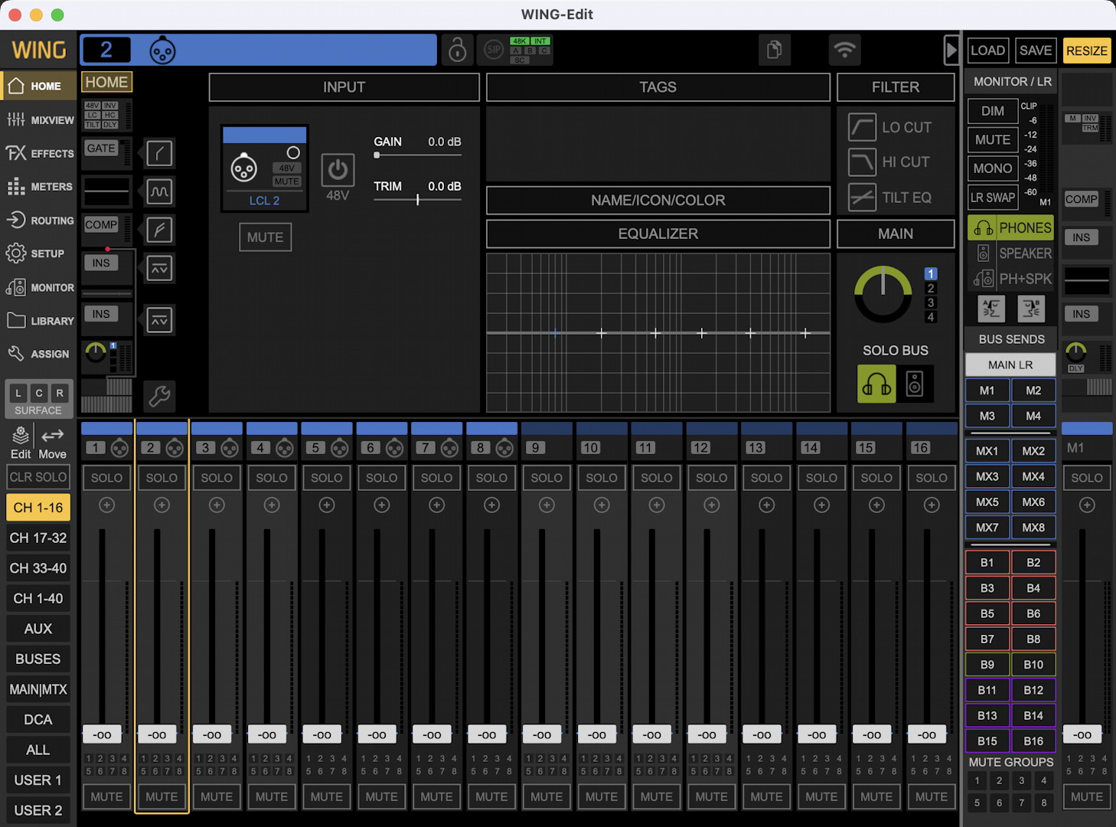Screen dimensions: 1116x827
Task: Expand channel 3 plus button
Action: coord(217,505)
